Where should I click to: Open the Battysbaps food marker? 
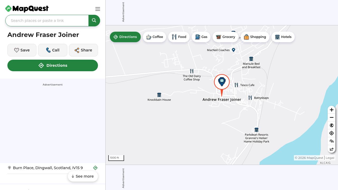[250, 98]
